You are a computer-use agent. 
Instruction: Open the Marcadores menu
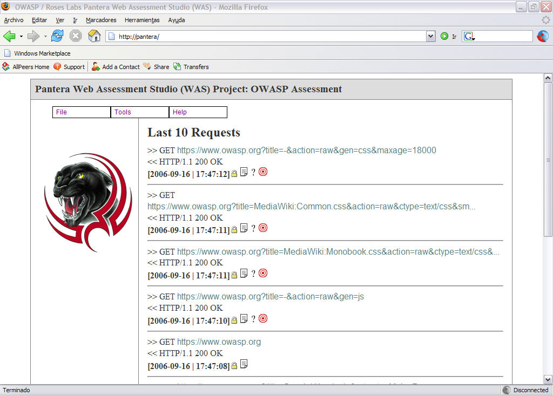(101, 20)
